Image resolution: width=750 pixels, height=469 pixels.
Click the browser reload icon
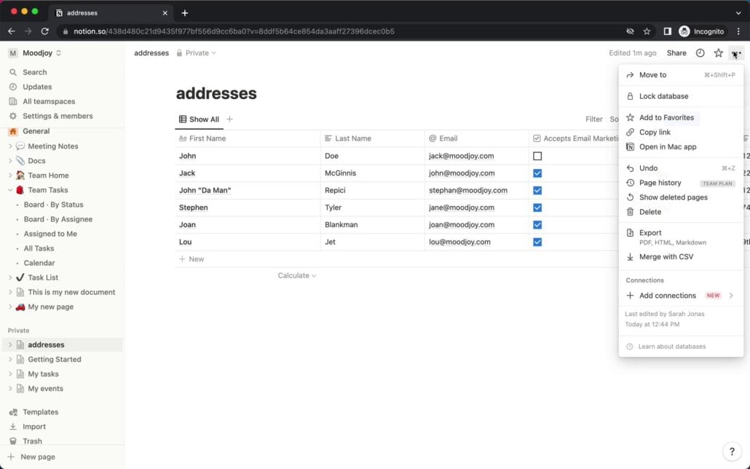coord(45,31)
